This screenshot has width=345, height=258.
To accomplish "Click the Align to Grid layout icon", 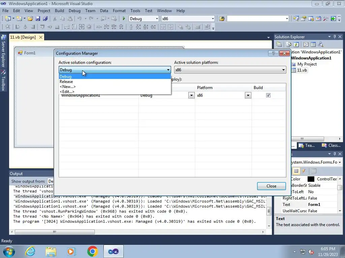I will pyautogui.click(x=8, y=27).
